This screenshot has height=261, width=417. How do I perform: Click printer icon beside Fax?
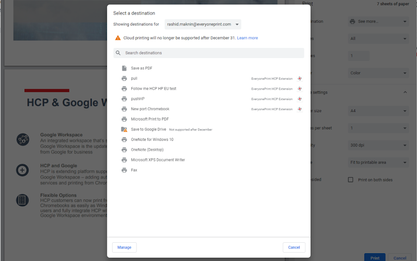click(124, 170)
